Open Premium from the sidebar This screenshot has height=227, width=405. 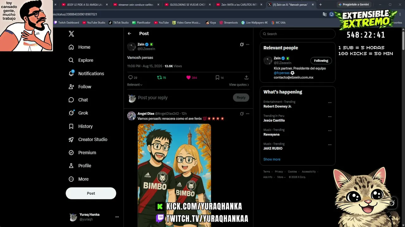coord(82,153)
